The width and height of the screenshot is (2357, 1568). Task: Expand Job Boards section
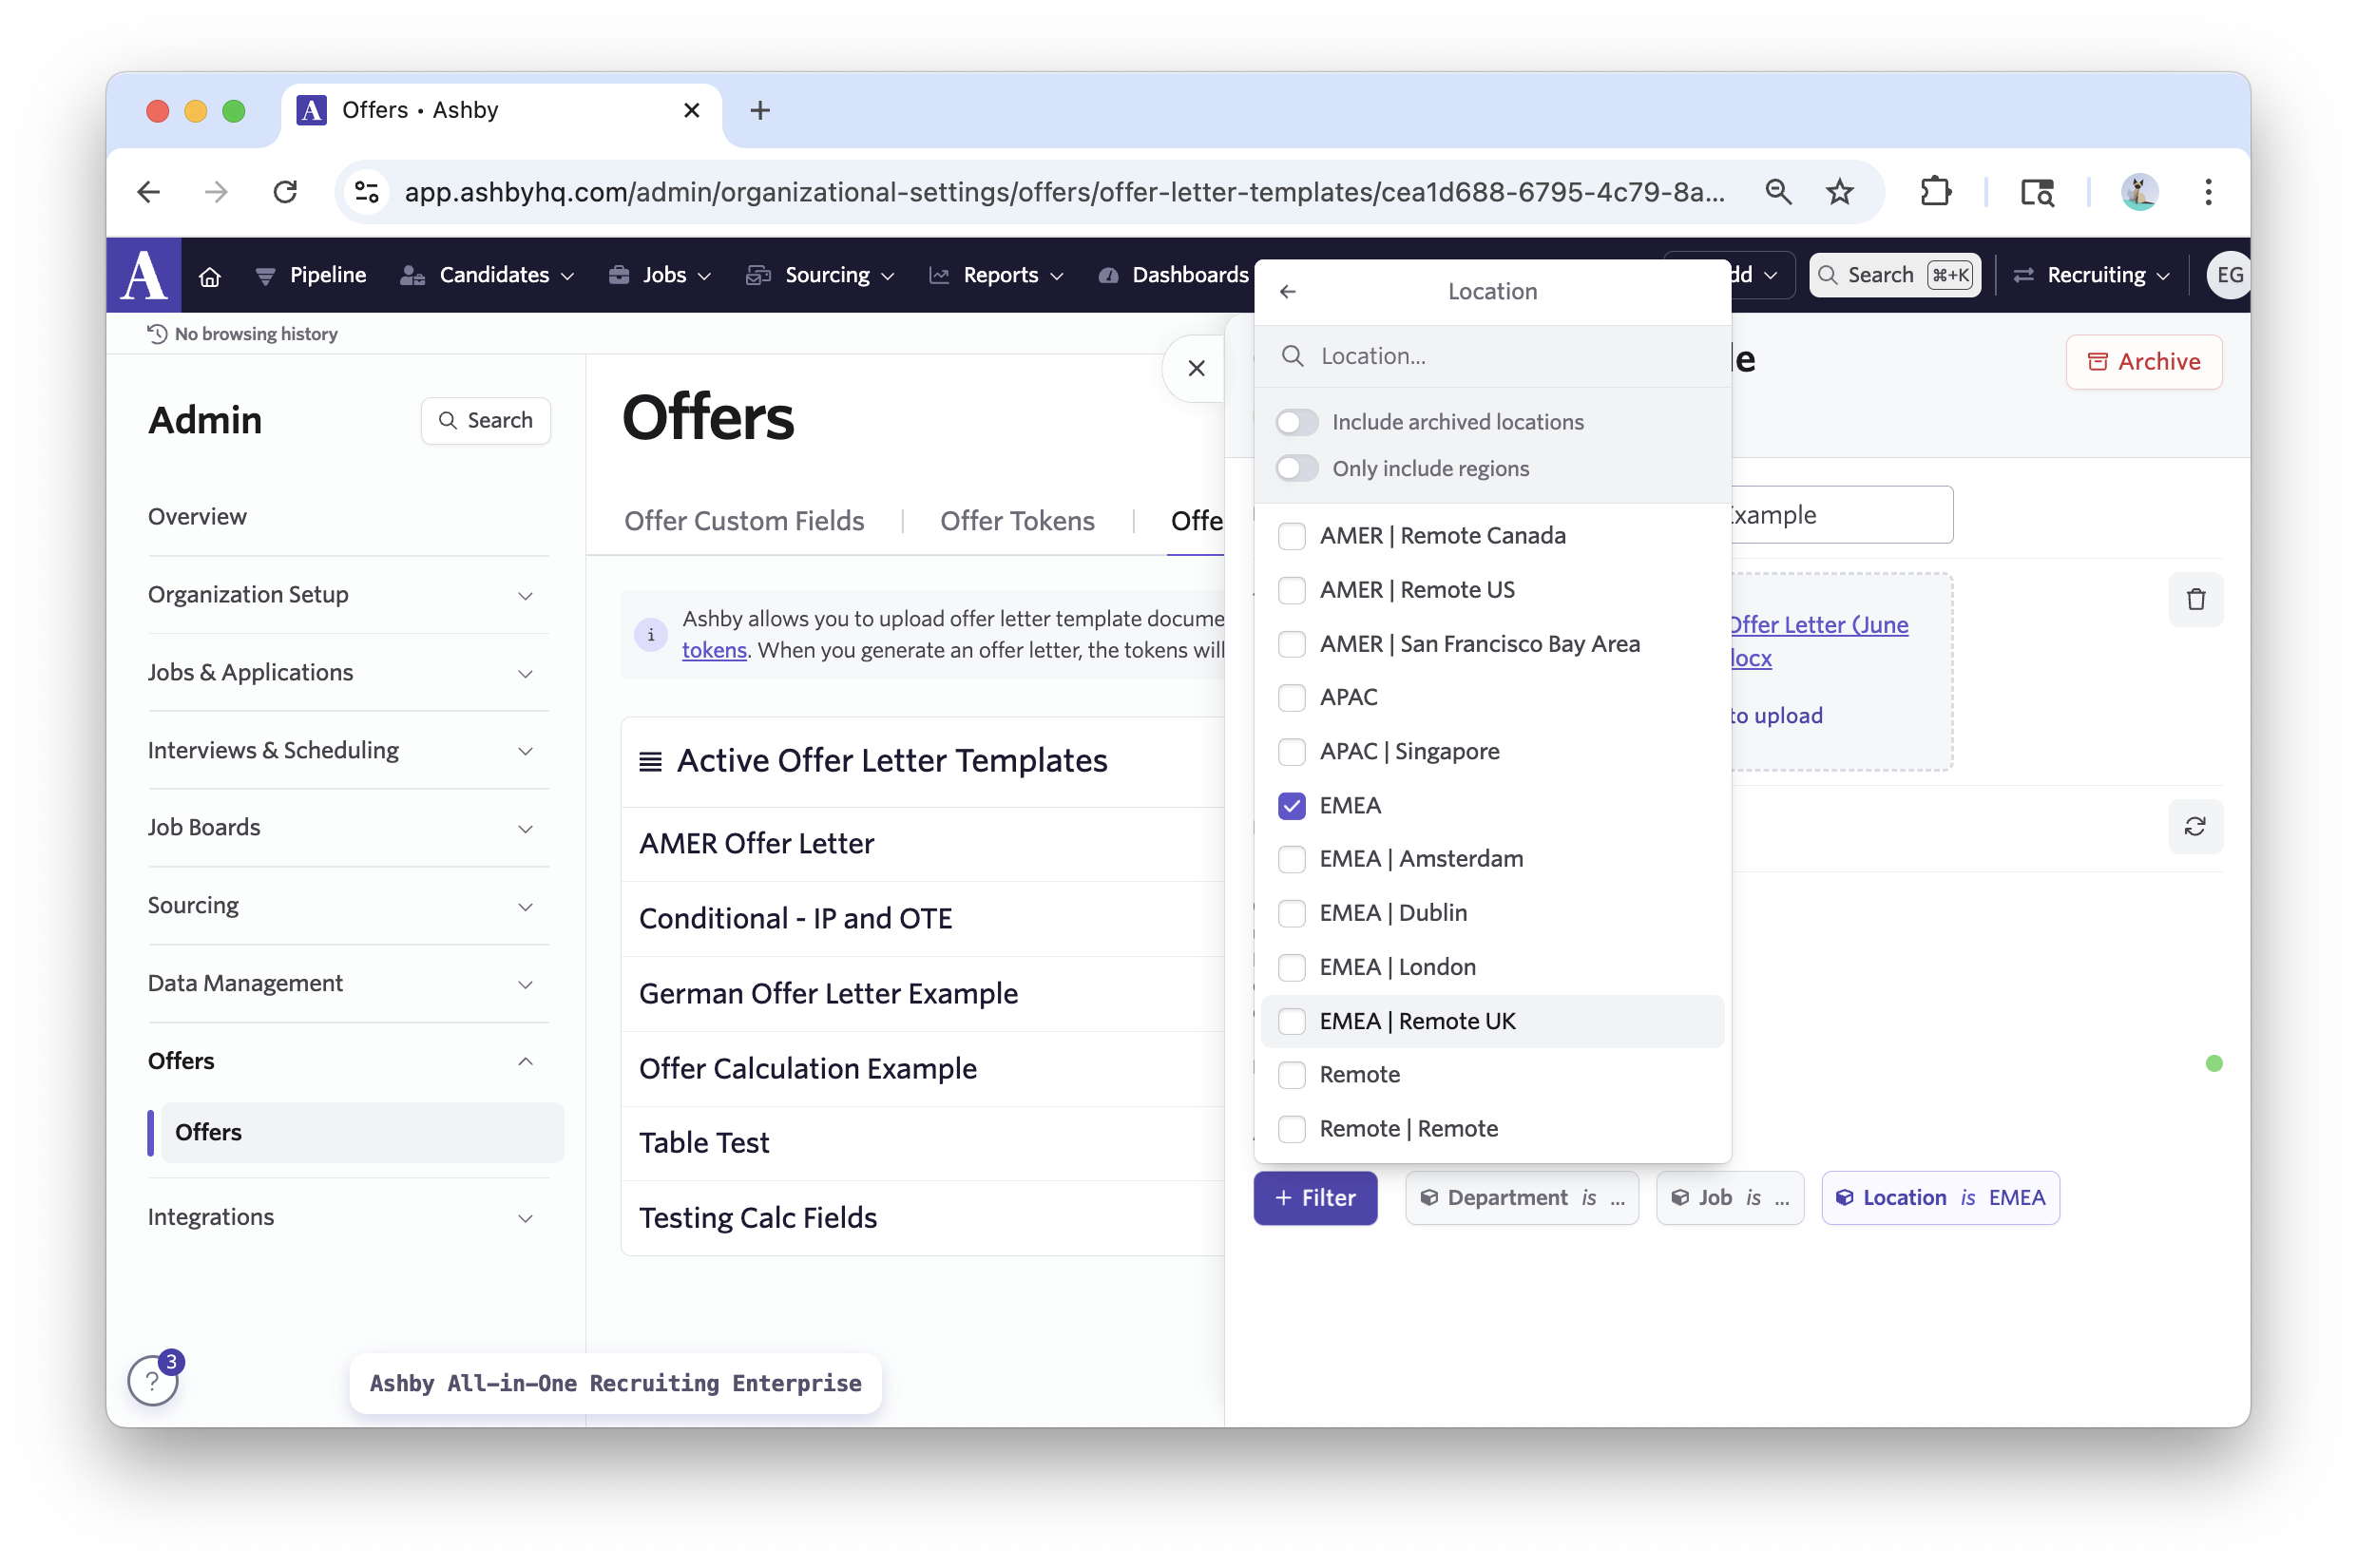pyautogui.click(x=348, y=827)
